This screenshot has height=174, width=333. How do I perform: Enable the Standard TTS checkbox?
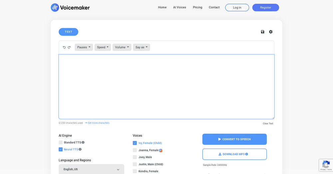click(61, 142)
